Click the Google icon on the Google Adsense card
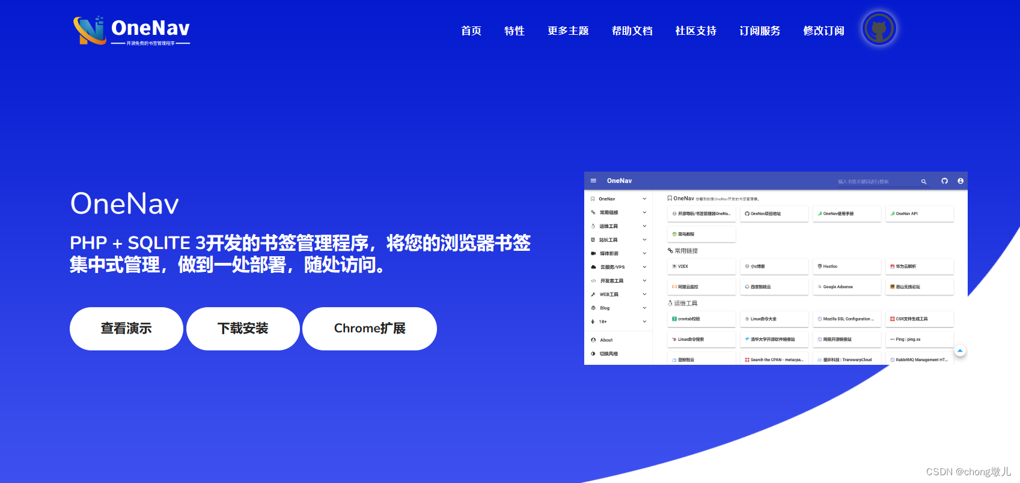The height and width of the screenshot is (483, 1020). pos(820,287)
